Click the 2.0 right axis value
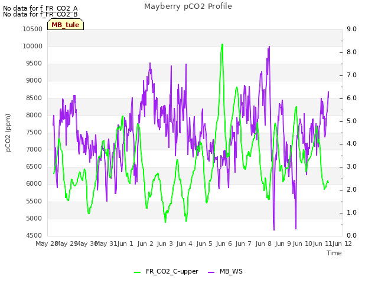Viewport: 378px width, 283px height. click(352, 190)
